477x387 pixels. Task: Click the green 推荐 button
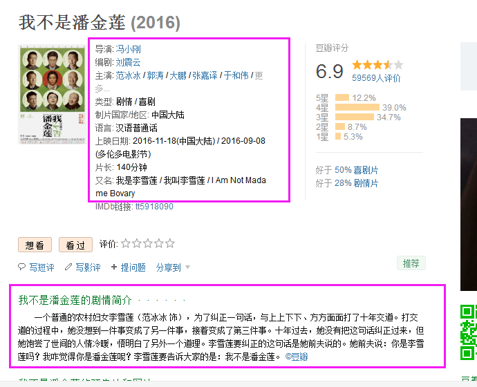[411, 263]
